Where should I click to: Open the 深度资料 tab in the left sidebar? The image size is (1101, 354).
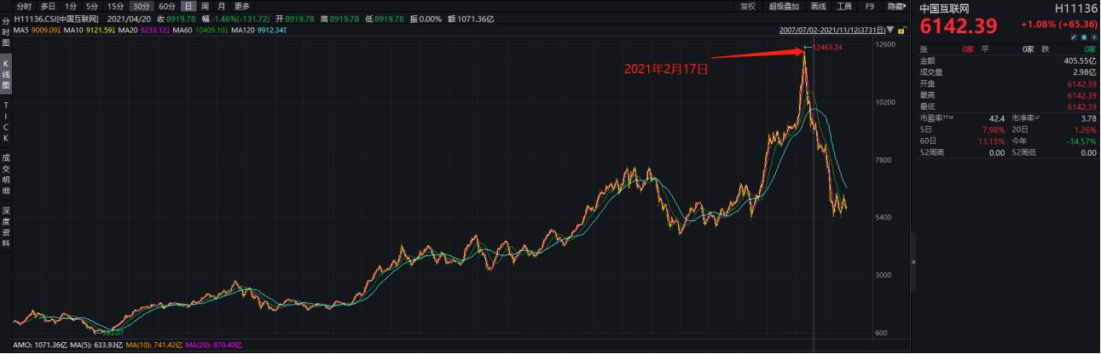click(x=5, y=226)
